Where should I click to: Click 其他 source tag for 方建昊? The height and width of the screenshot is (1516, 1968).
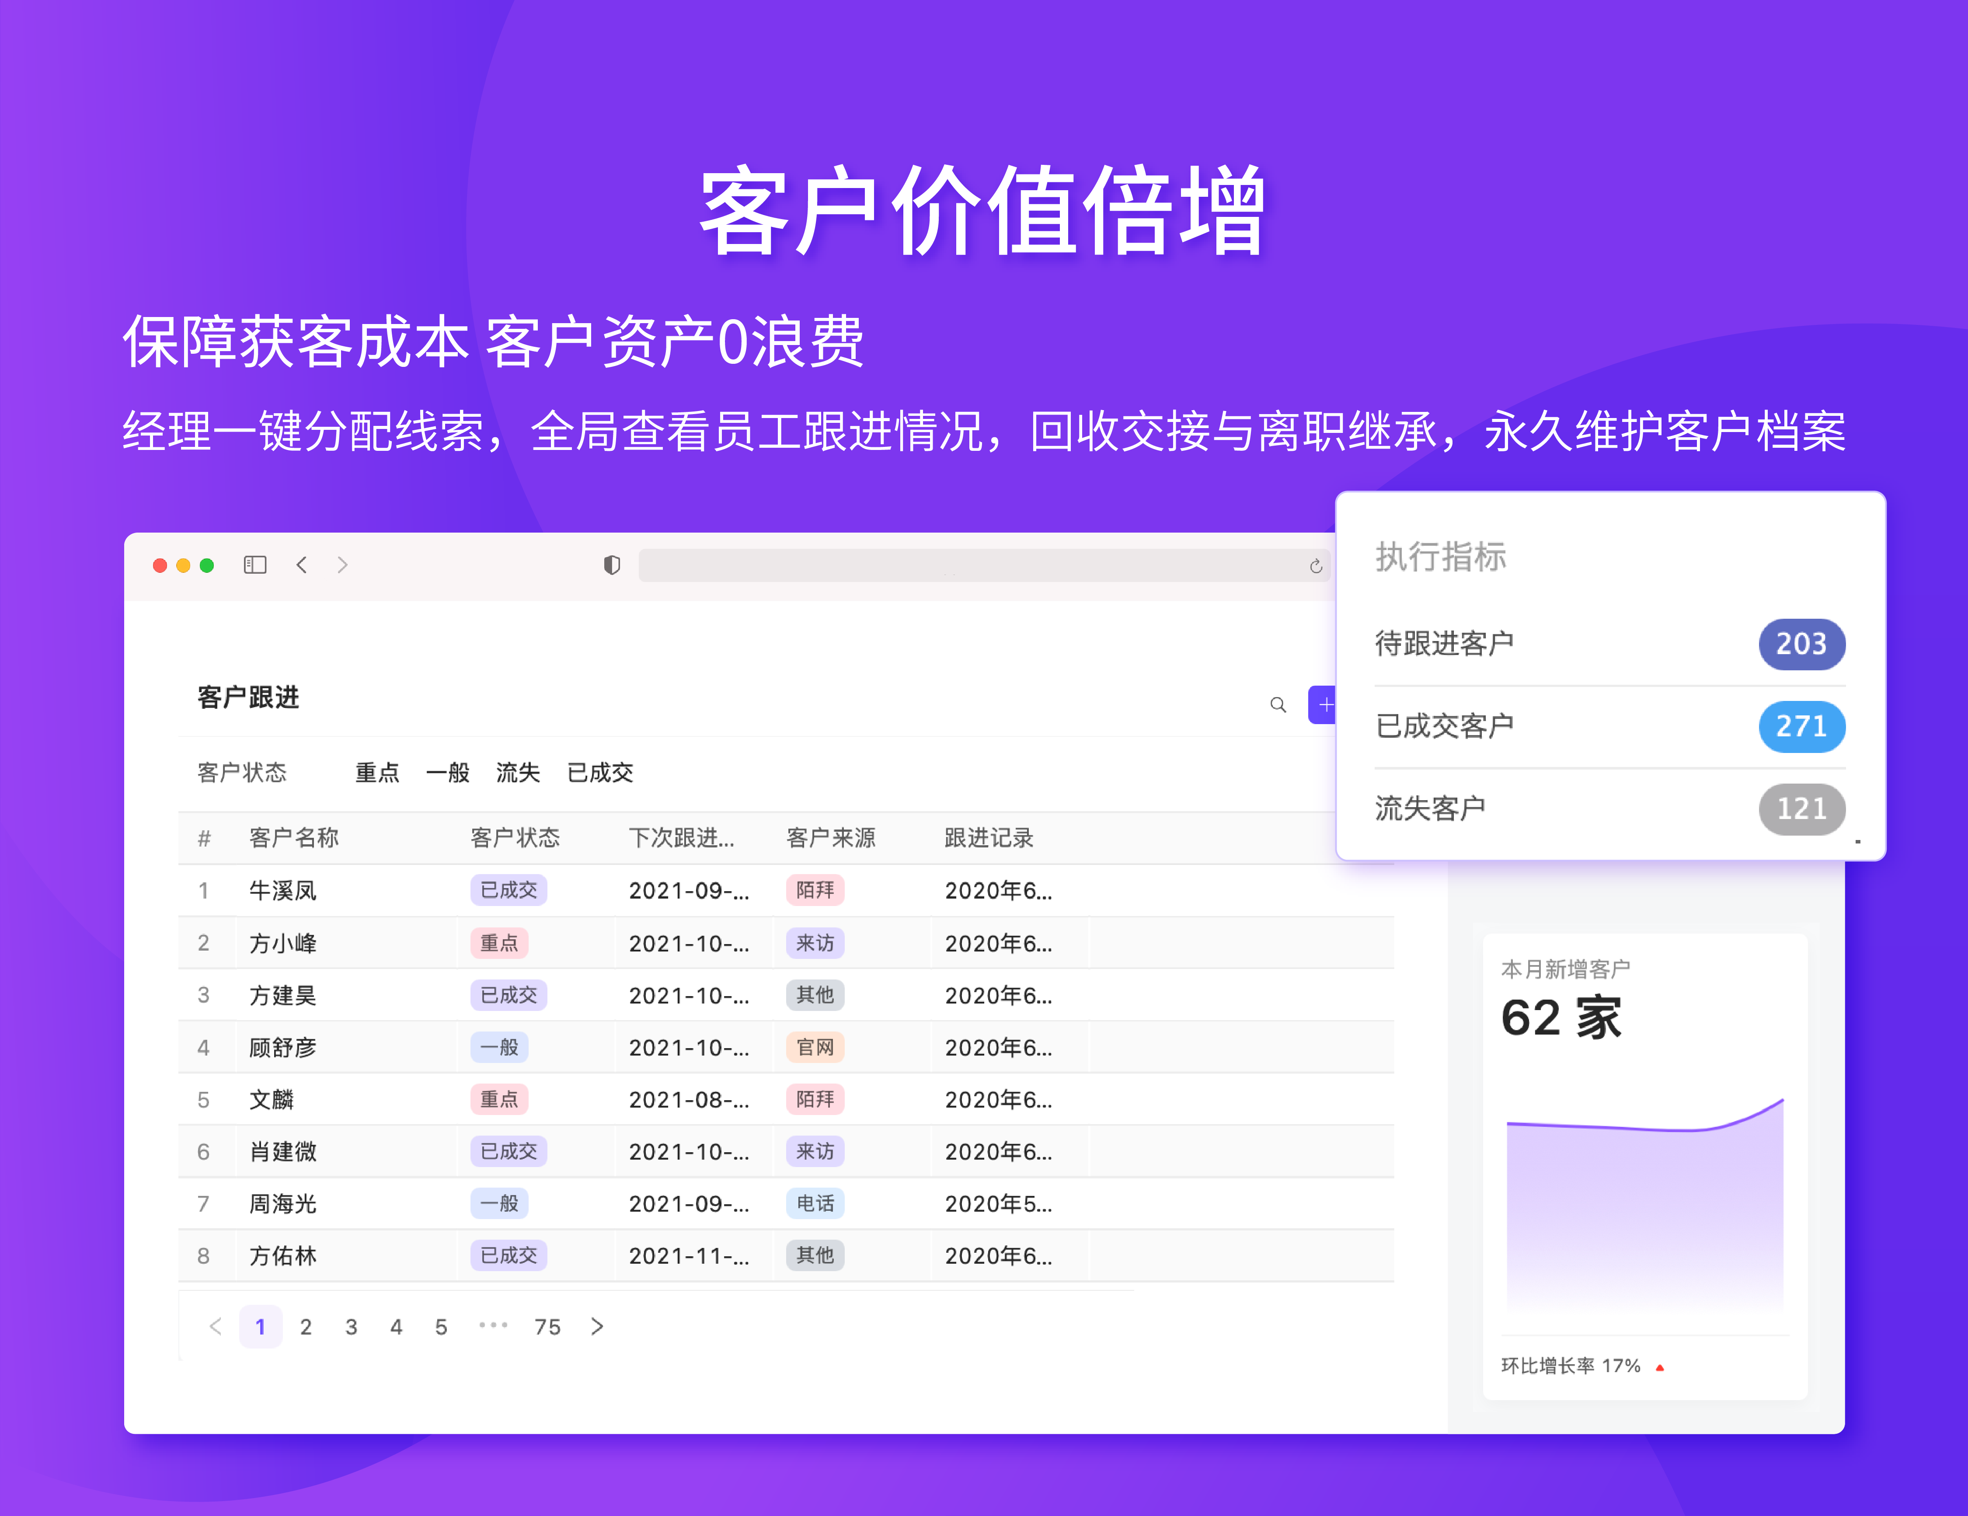[815, 994]
